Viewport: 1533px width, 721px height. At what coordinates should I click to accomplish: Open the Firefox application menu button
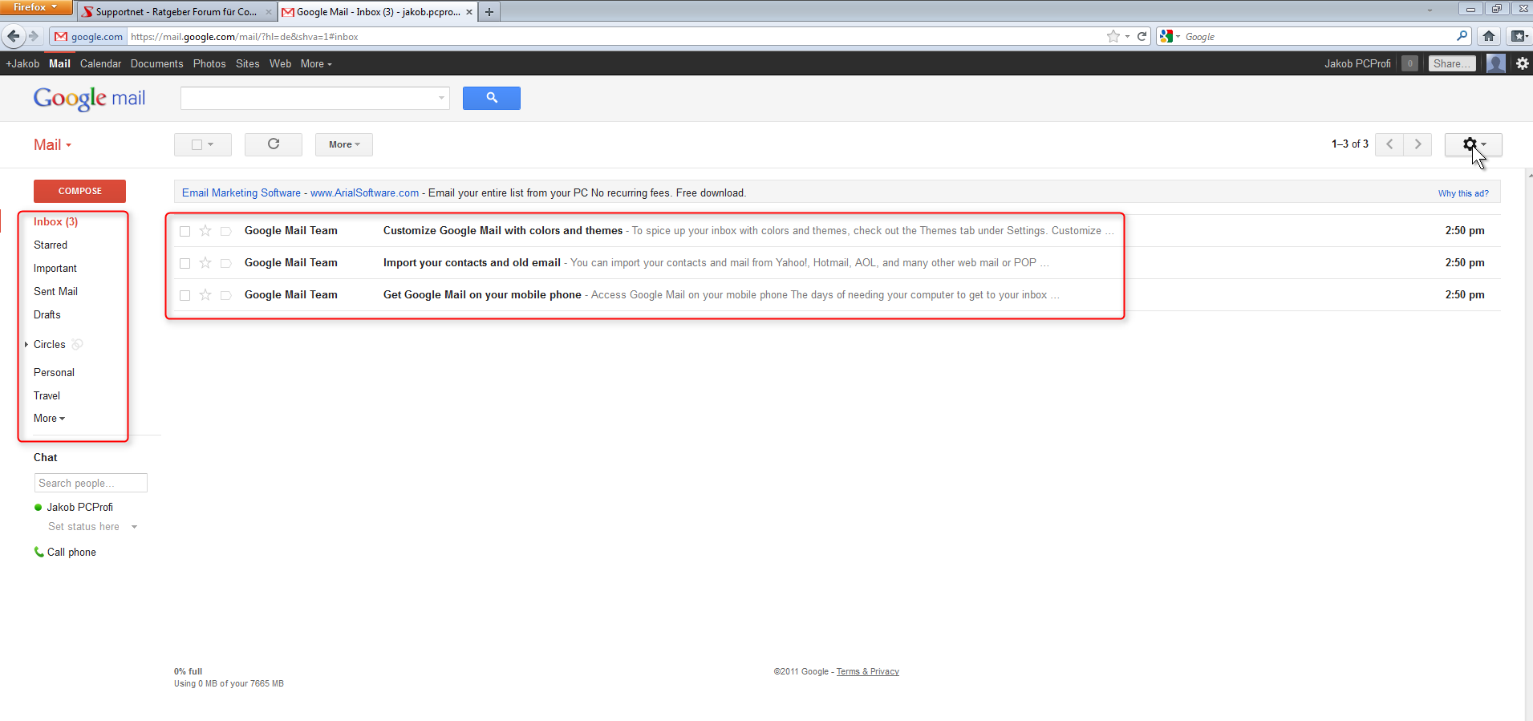point(36,7)
